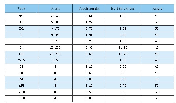Select the MXL type cell
Image resolution: width=176 pixels, height=103 pixels.
pos(22,16)
